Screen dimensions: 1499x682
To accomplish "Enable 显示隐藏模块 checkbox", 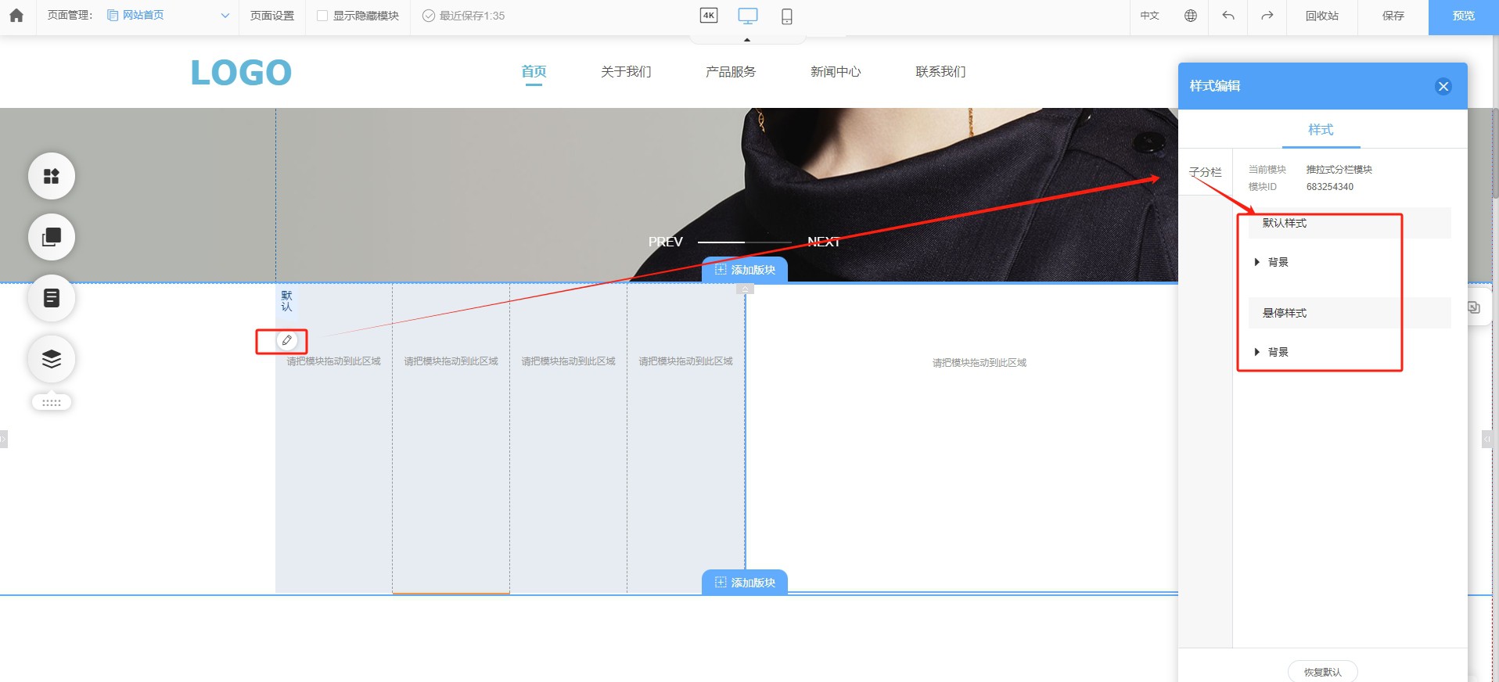I will pyautogui.click(x=322, y=16).
